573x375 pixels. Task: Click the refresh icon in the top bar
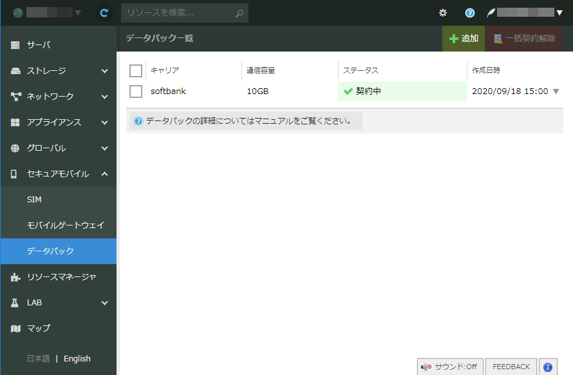(104, 12)
